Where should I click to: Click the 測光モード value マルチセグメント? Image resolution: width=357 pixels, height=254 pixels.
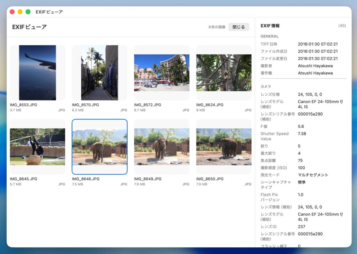[x=313, y=175]
